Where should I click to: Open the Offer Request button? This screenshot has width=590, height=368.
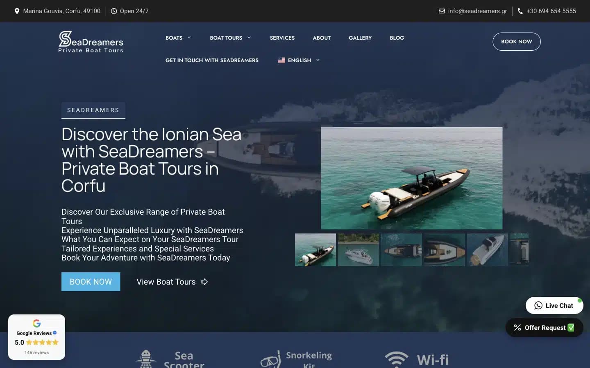click(544, 328)
